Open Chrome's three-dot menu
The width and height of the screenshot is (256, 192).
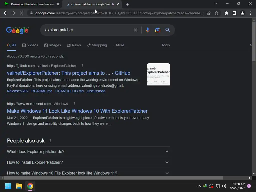[x=250, y=13]
